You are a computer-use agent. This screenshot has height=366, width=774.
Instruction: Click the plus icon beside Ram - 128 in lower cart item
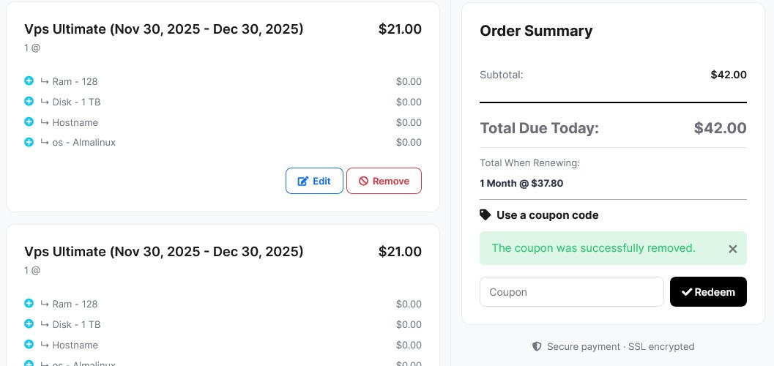pos(29,303)
